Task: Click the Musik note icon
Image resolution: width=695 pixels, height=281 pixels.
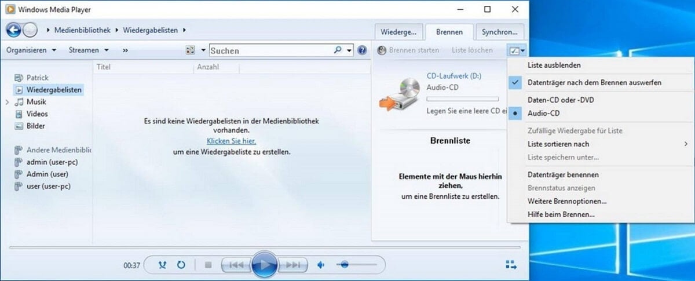Action: click(x=19, y=102)
